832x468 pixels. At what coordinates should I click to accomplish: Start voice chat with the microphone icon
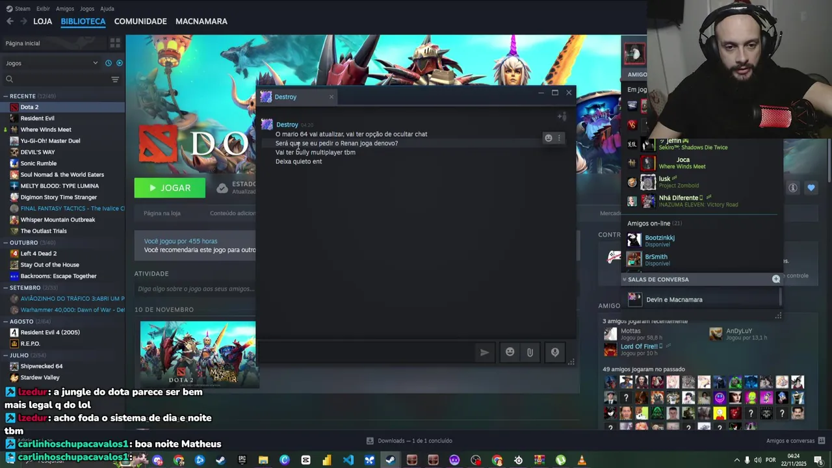click(555, 352)
